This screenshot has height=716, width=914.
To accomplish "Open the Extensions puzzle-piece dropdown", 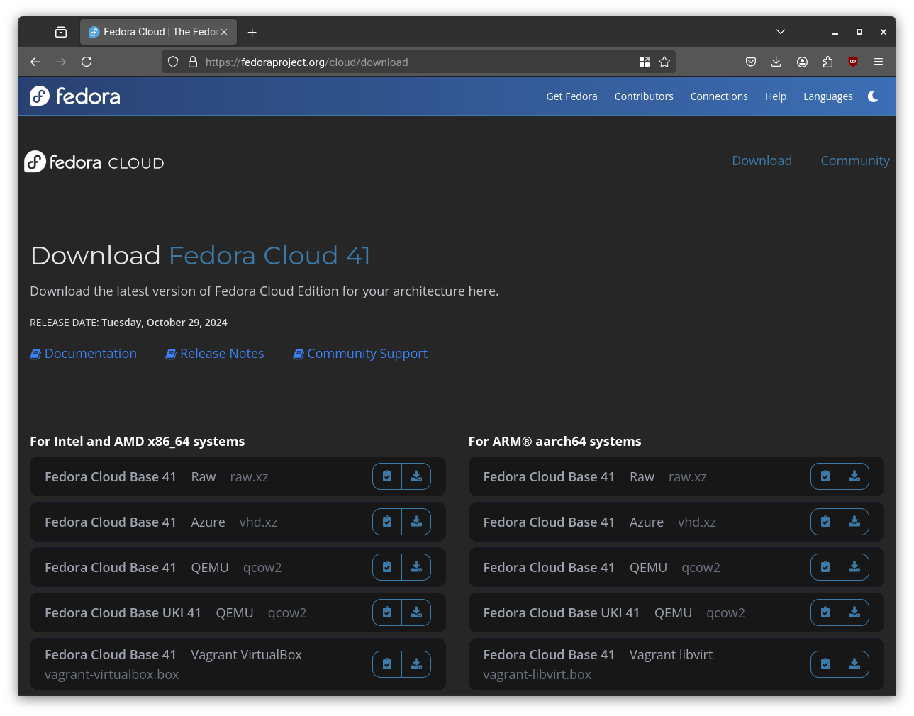I will (x=827, y=62).
